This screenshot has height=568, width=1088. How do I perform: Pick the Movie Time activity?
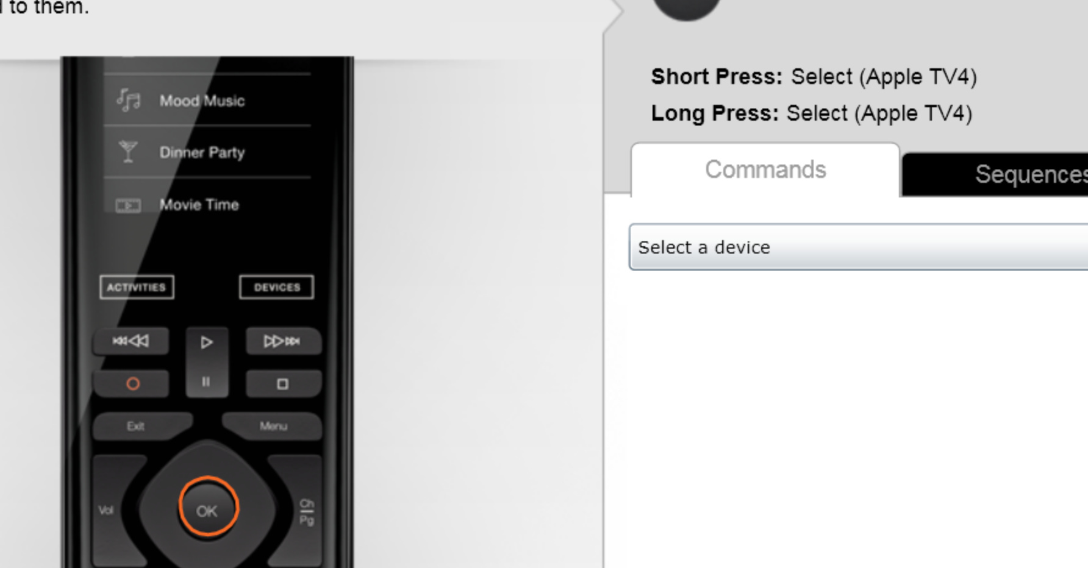(199, 205)
